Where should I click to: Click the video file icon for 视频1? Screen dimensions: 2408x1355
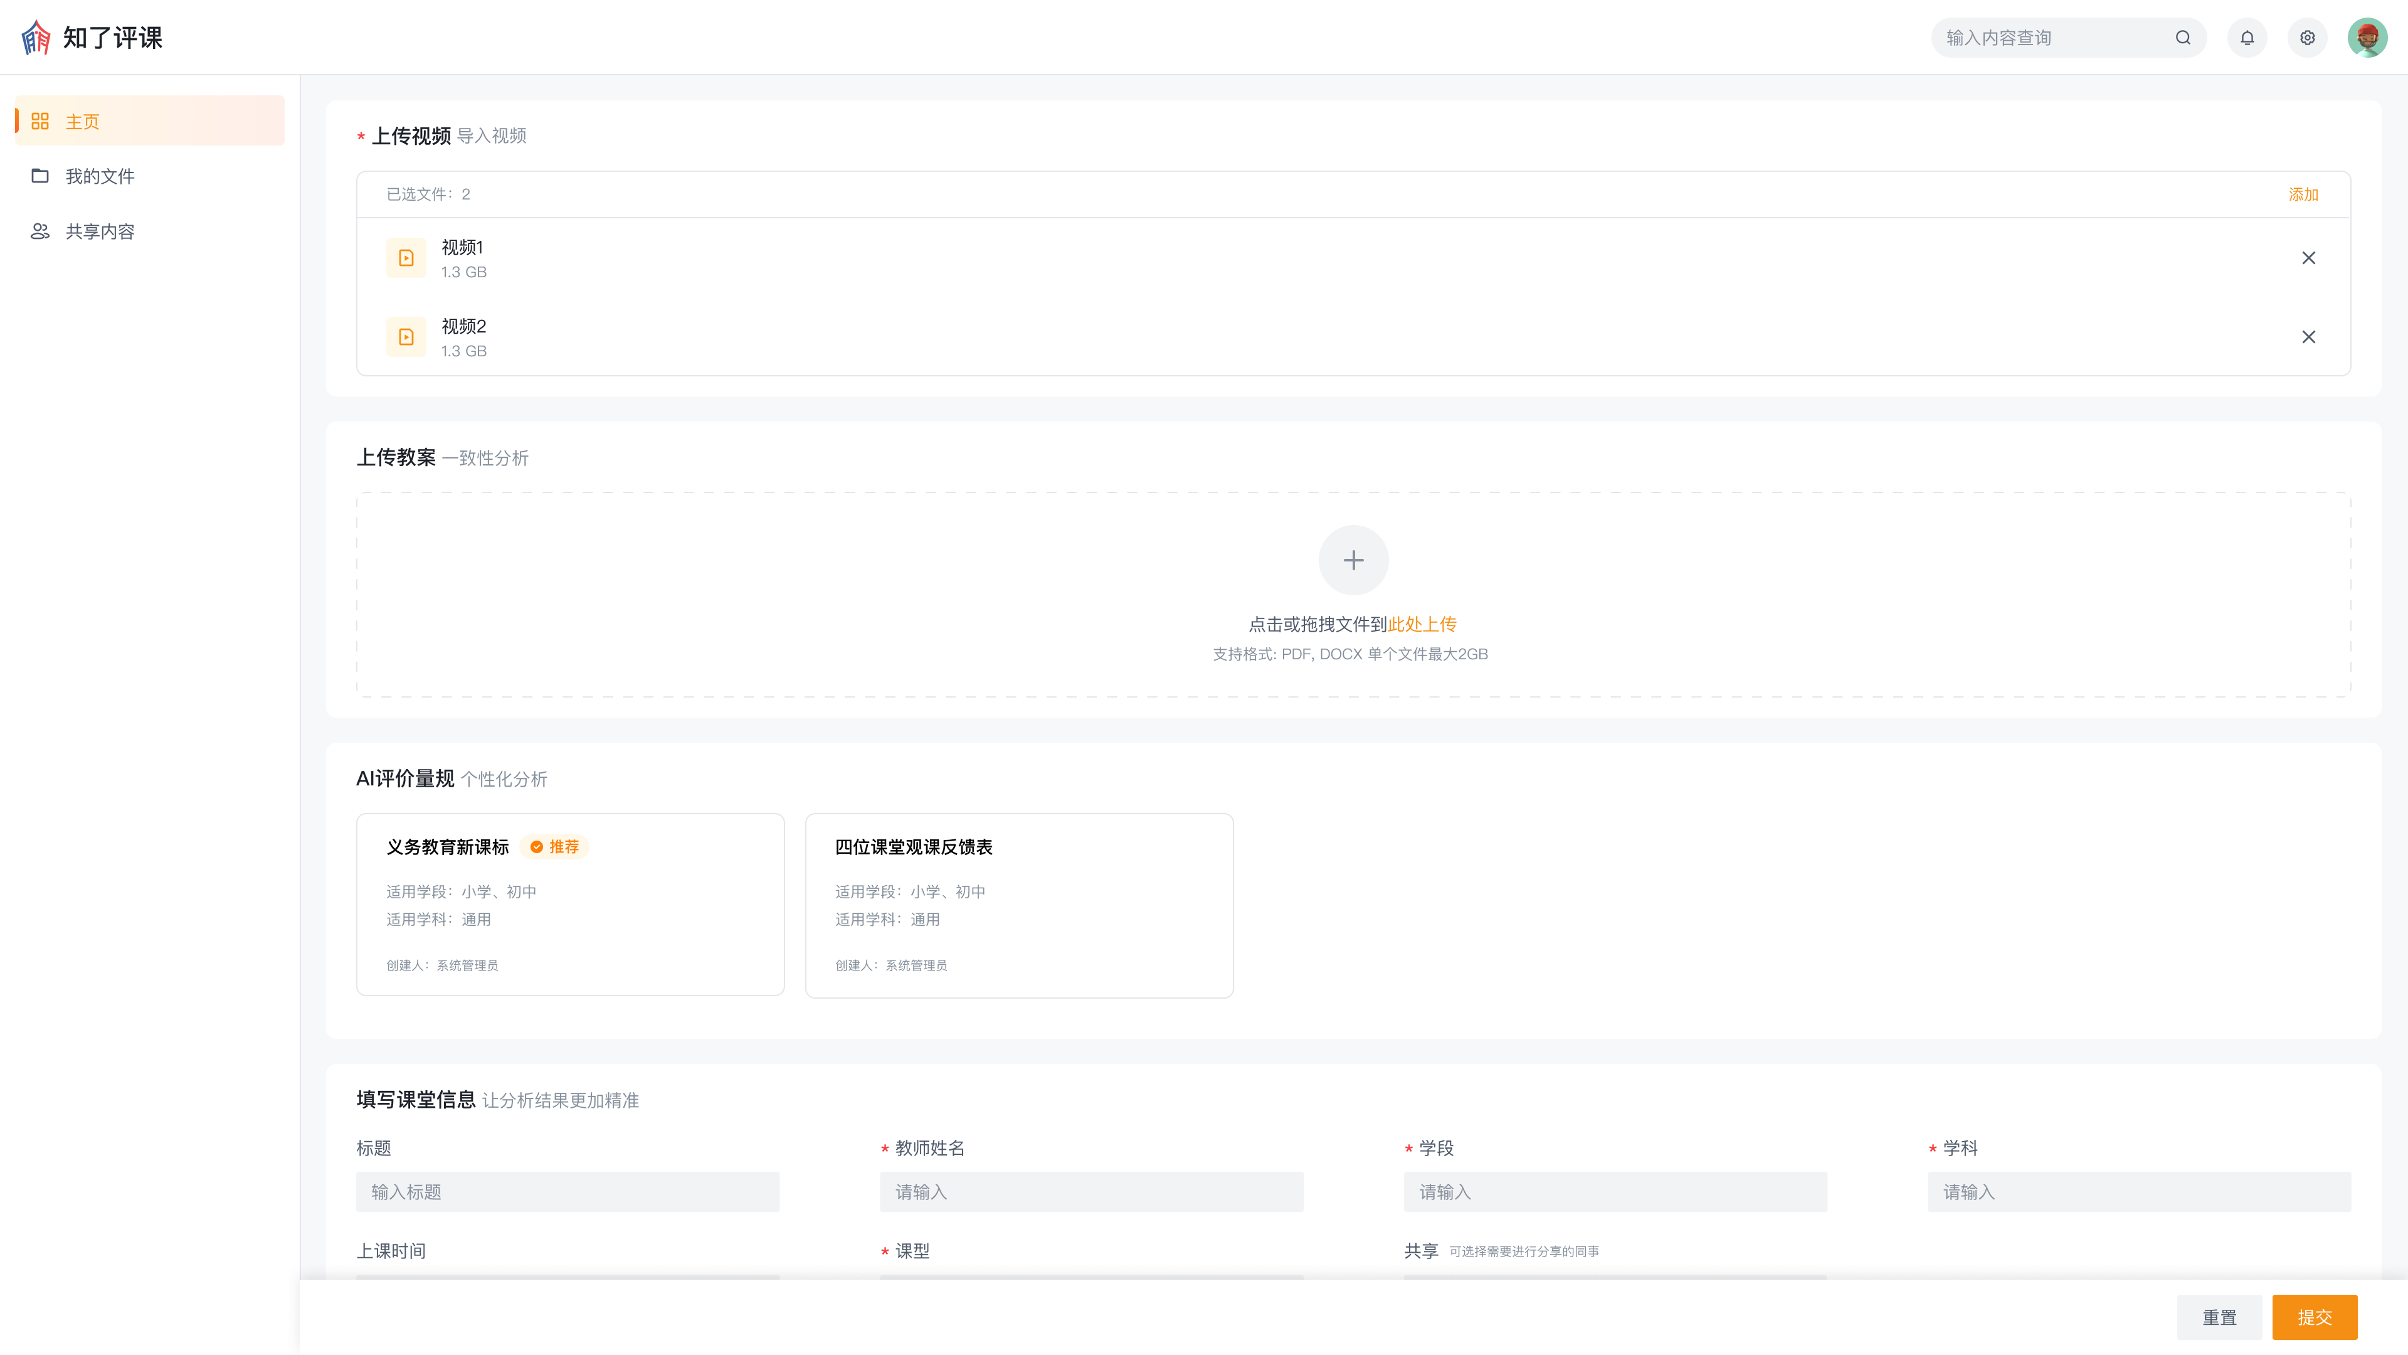point(406,258)
